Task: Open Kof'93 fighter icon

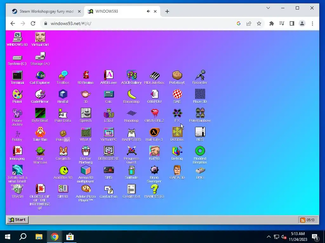Action: [154, 151]
